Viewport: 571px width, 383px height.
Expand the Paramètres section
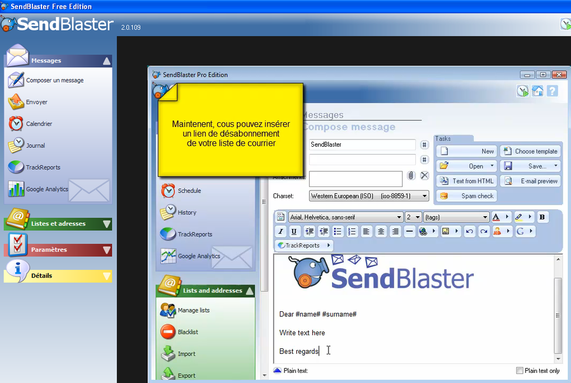click(x=107, y=250)
